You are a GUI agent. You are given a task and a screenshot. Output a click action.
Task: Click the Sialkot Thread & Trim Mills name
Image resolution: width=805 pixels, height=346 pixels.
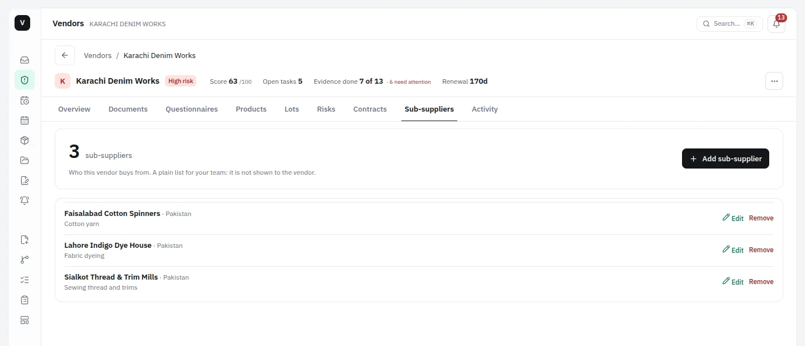coord(111,277)
